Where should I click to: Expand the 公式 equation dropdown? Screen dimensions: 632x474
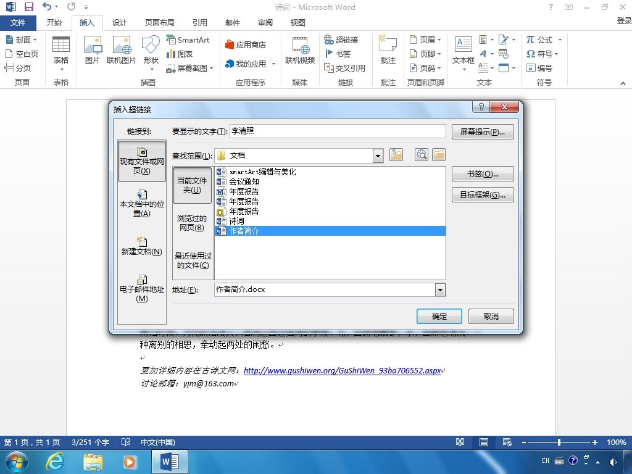tap(560, 39)
